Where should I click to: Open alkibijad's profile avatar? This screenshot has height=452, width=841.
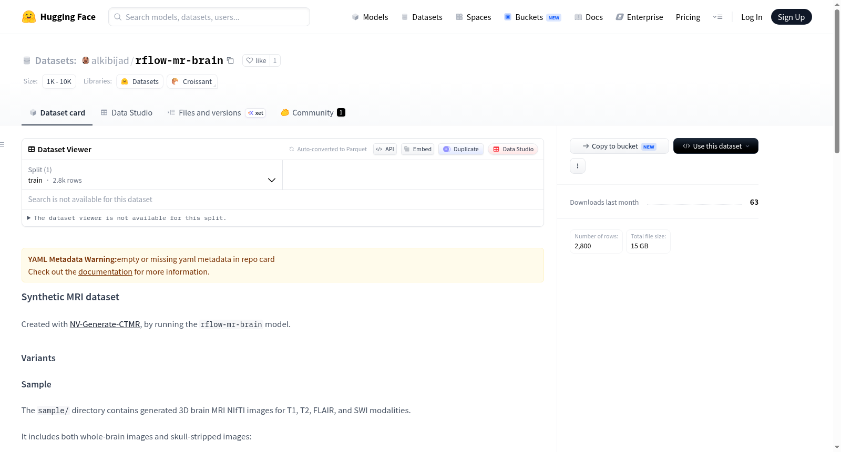point(86,60)
